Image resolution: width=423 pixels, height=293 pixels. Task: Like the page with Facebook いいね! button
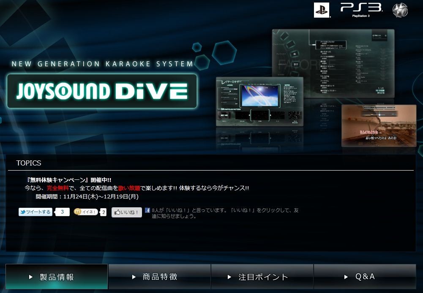[126, 212]
